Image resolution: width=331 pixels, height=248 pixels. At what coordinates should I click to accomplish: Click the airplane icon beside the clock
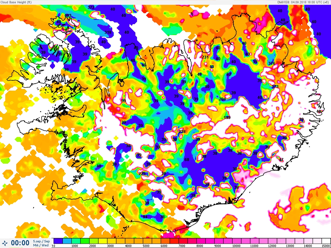click(x=5, y=242)
